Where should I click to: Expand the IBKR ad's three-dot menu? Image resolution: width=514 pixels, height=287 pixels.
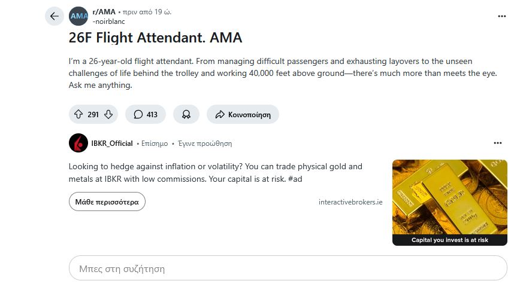[x=497, y=143]
